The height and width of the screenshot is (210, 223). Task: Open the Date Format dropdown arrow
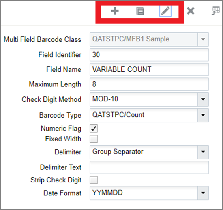(203, 193)
